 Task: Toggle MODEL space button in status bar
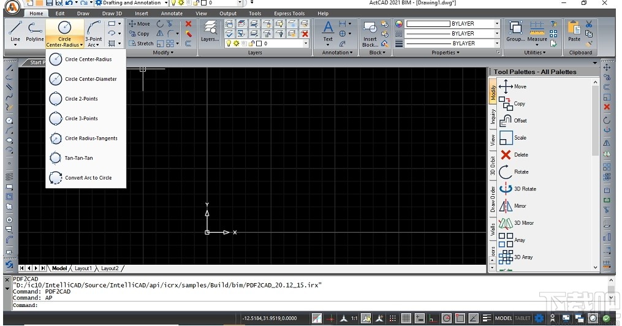click(503, 318)
